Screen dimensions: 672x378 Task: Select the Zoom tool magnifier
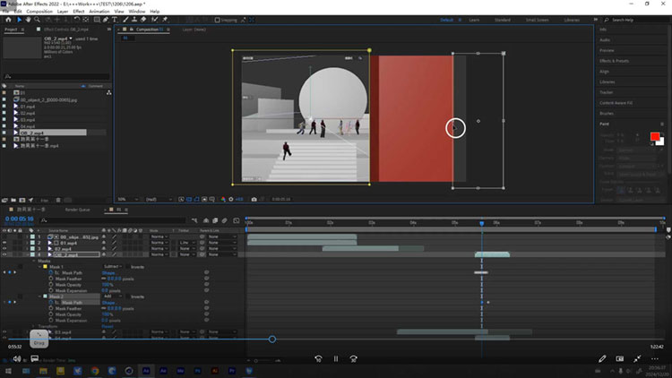tap(38, 19)
